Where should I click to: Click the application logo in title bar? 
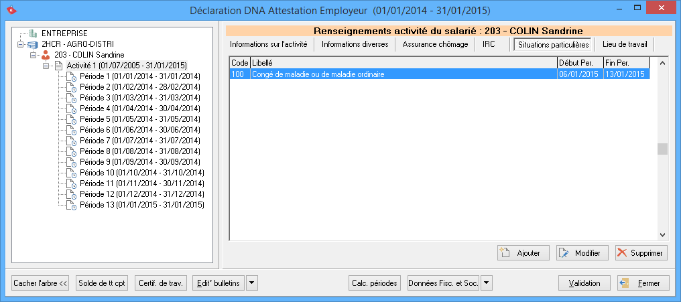tap(10, 11)
